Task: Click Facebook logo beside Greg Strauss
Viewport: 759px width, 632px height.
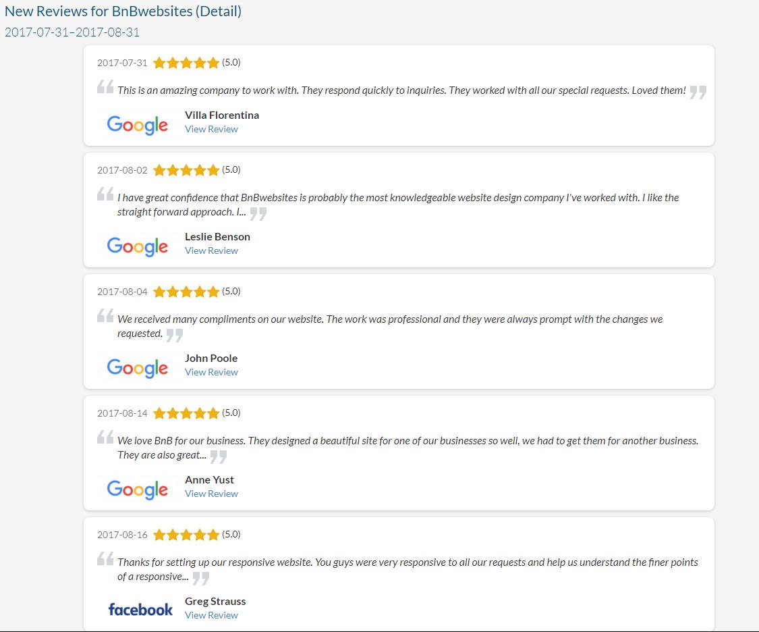Action: pos(140,610)
